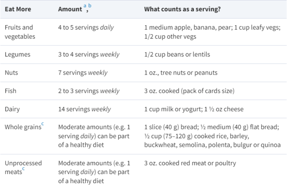Follow the footnote c next to Whole grains
Image resolution: width=287 pixels, height=189 pixels.
click(43, 124)
